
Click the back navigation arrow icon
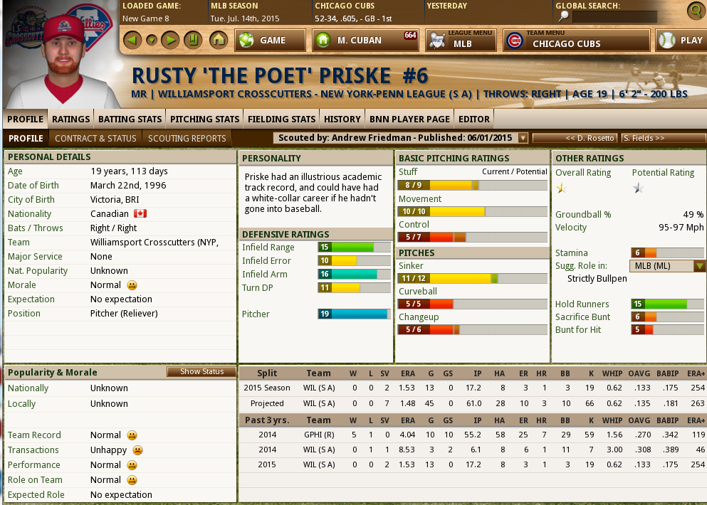pos(132,40)
